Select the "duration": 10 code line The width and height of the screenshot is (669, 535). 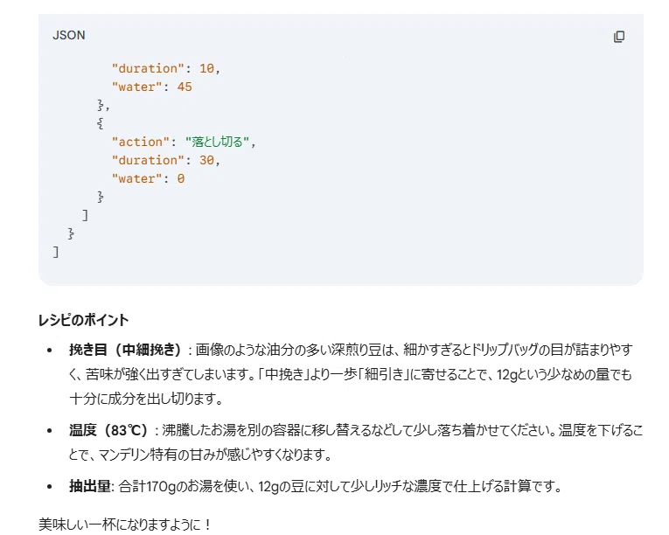166,68
